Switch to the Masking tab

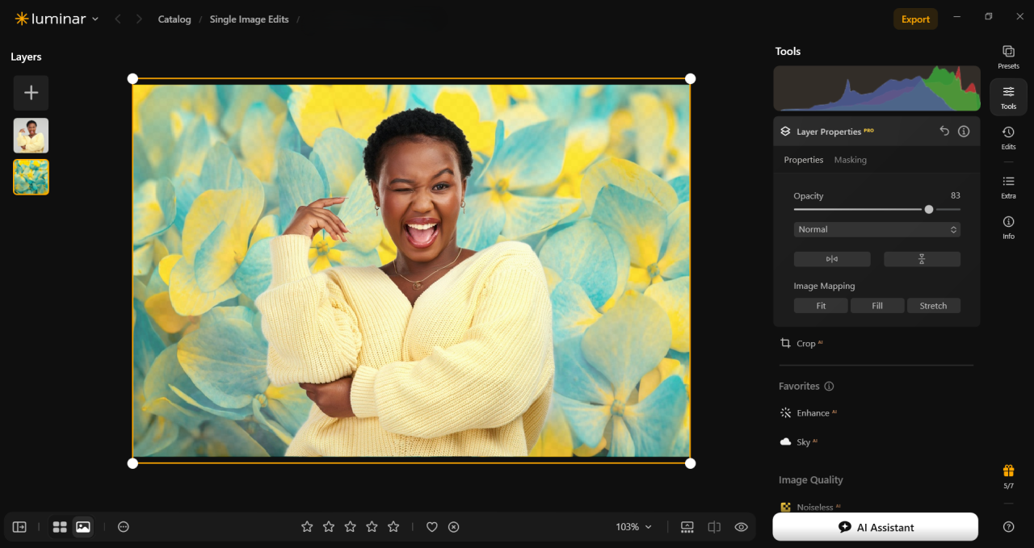point(850,160)
